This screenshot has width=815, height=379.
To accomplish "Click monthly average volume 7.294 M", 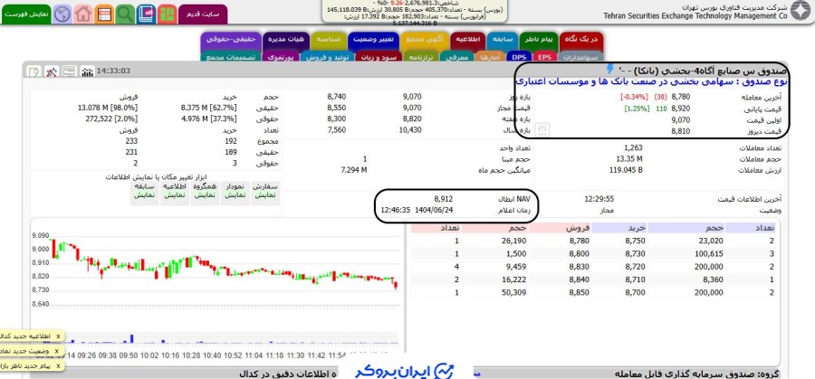I will (354, 170).
